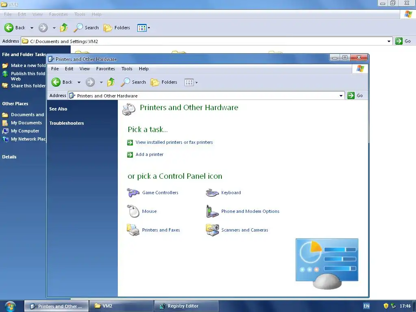Click Search in Printers and Other Hardware toolbar

pos(133,82)
